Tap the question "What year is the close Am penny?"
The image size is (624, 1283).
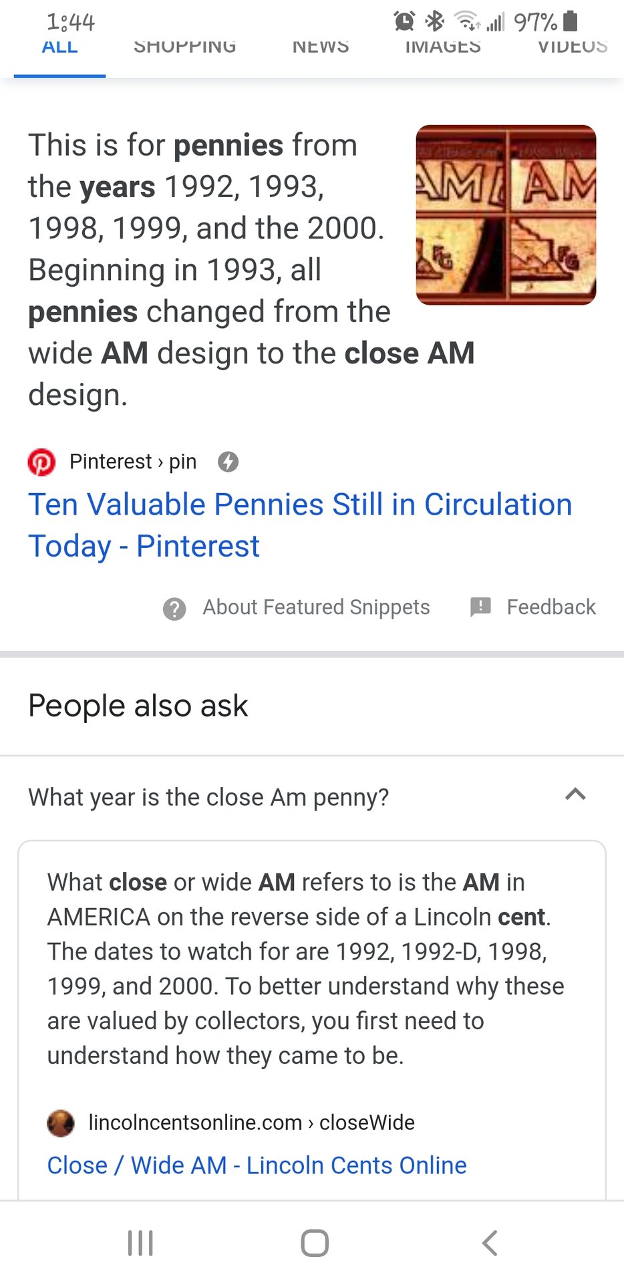pyautogui.click(x=208, y=797)
